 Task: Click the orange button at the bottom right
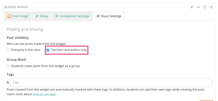point(207,100)
